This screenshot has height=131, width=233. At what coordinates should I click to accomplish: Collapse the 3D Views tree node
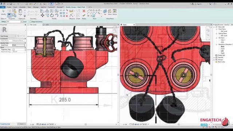(x=217, y=38)
